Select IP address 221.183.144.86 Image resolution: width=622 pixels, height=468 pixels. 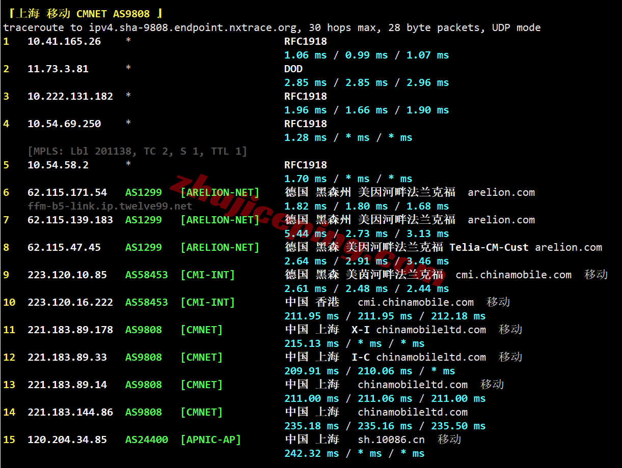[x=70, y=412]
